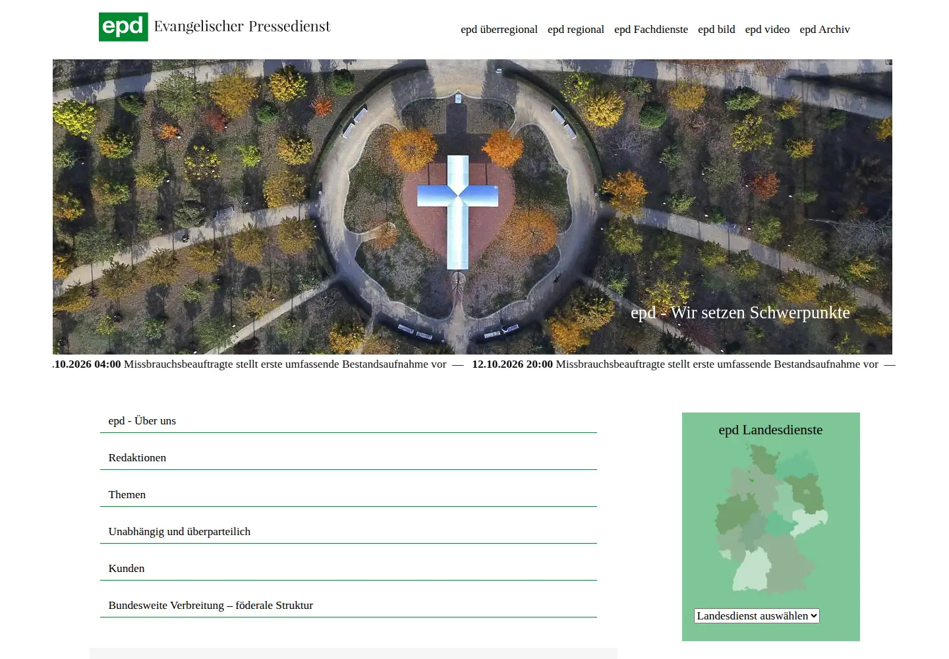Go to epd Archiv
Image resolution: width=949 pixels, height=659 pixels.
pyautogui.click(x=824, y=30)
